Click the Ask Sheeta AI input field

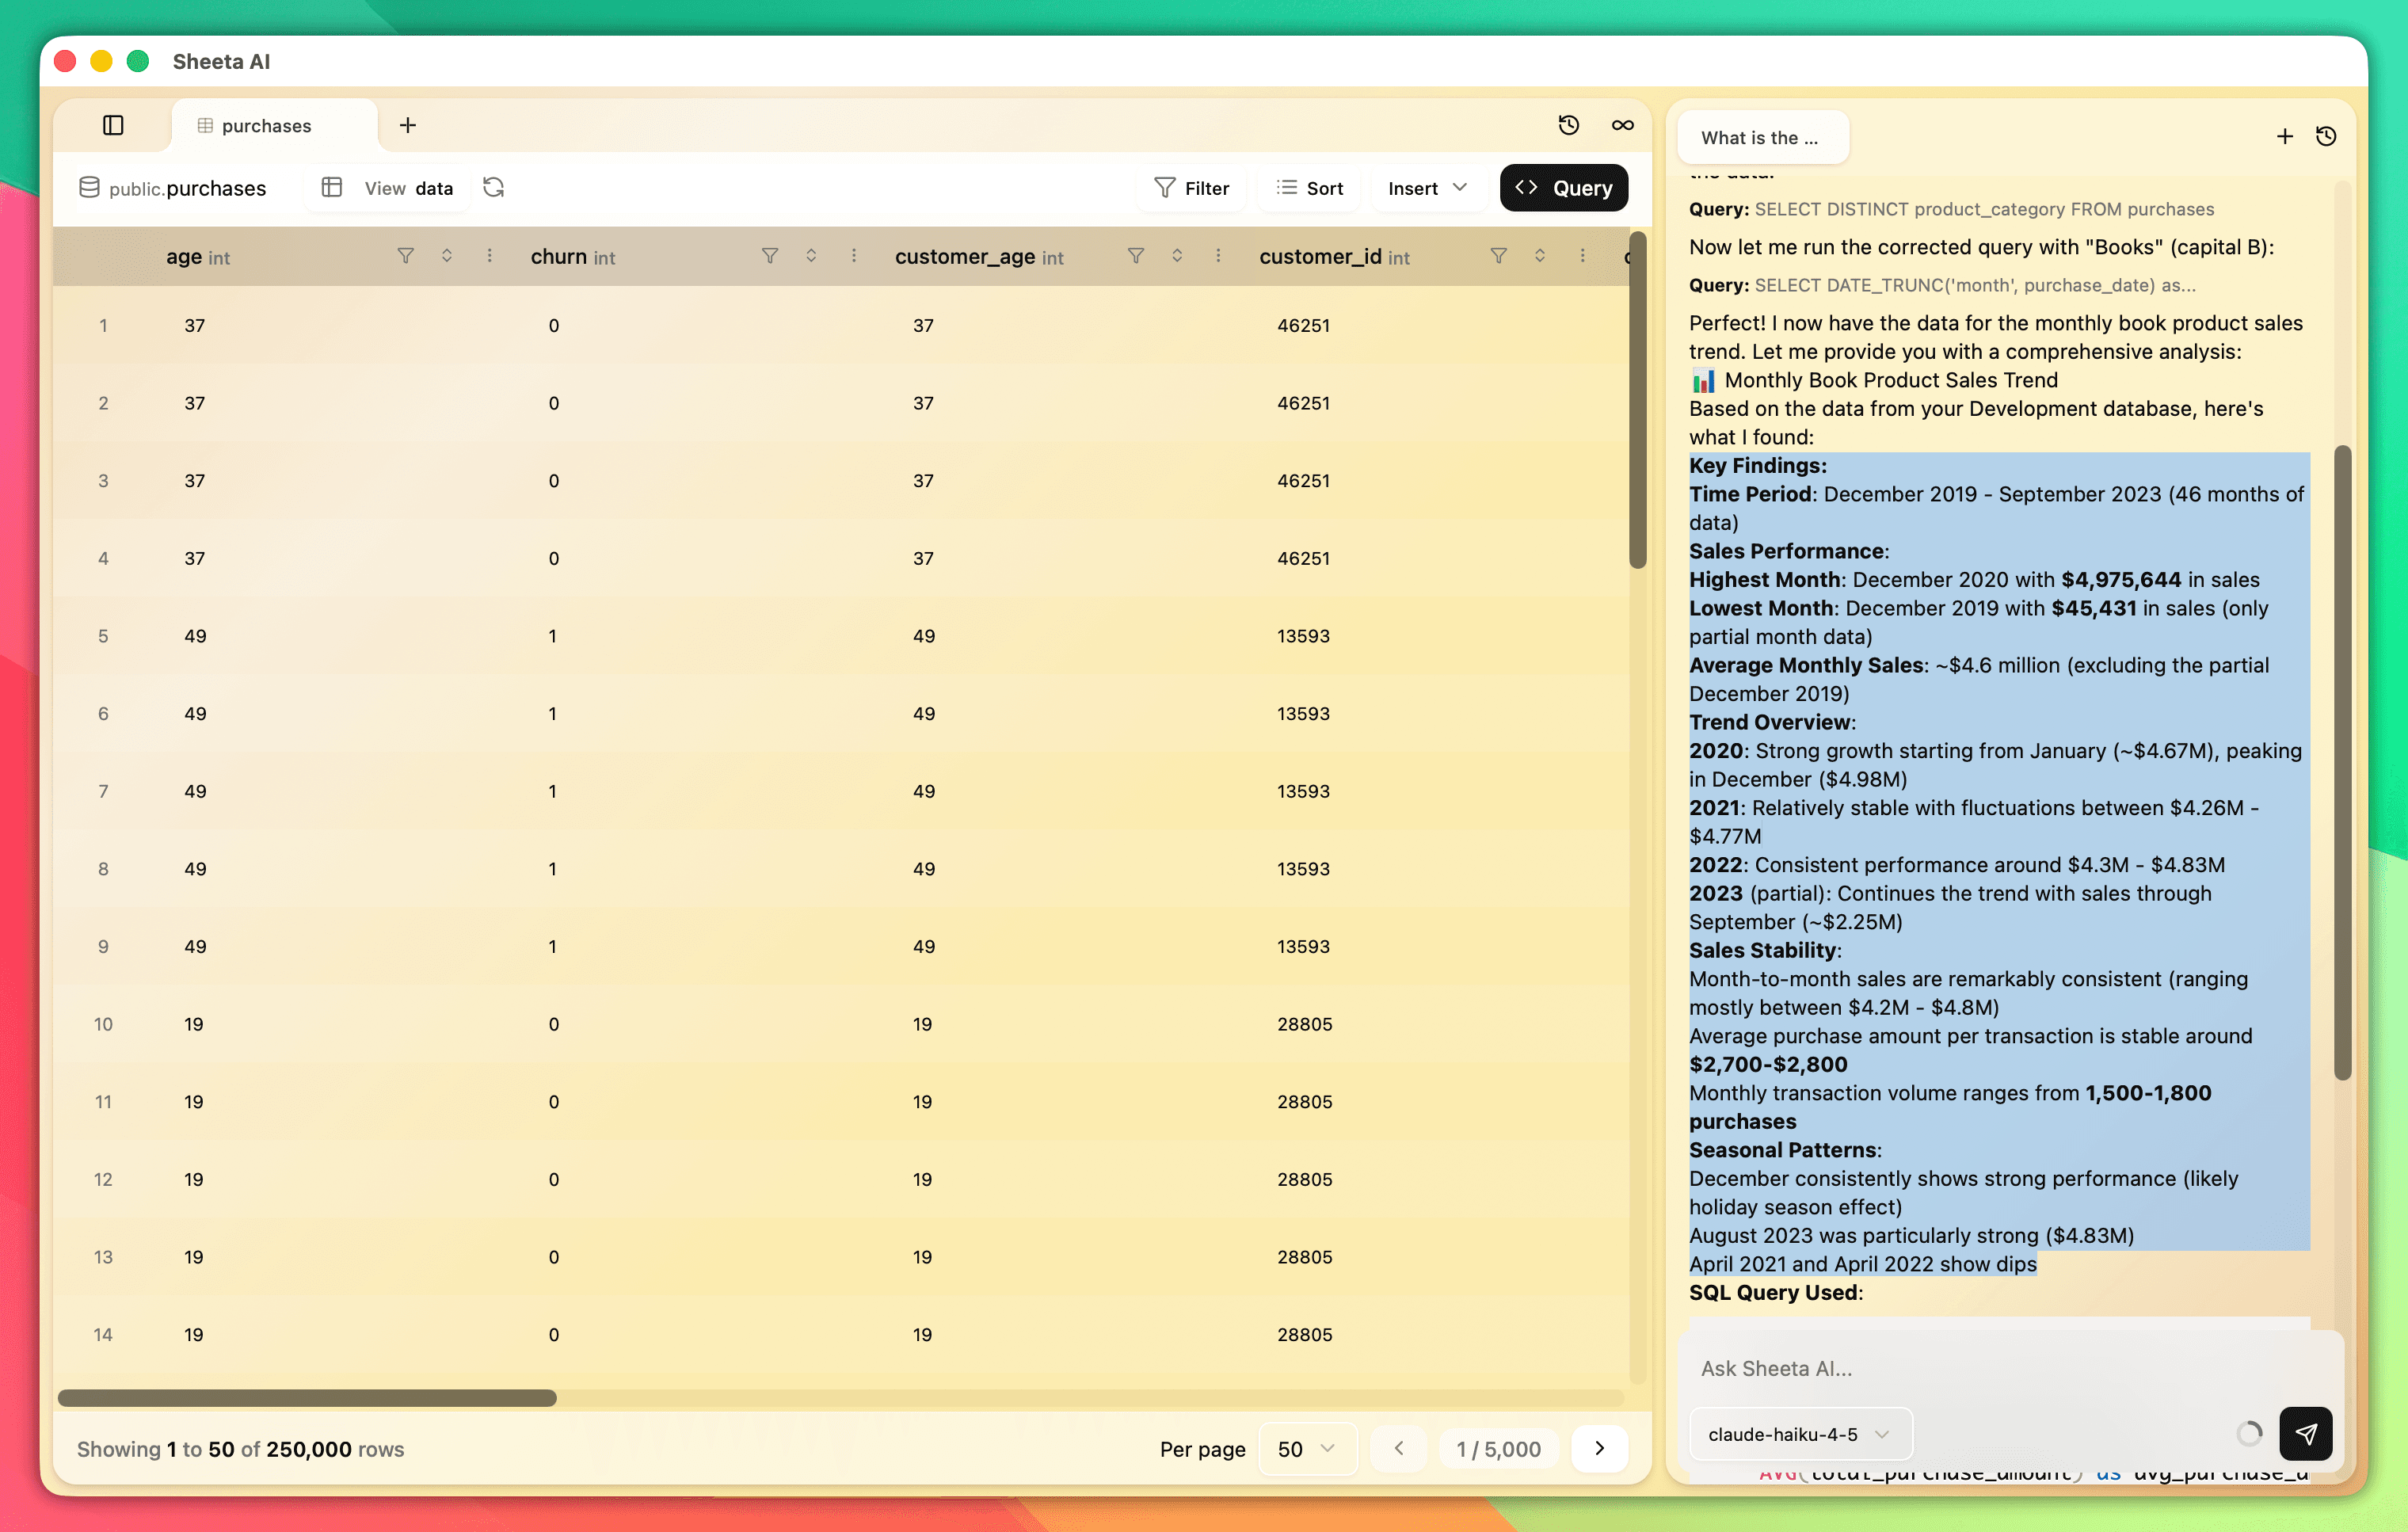click(1950, 1368)
